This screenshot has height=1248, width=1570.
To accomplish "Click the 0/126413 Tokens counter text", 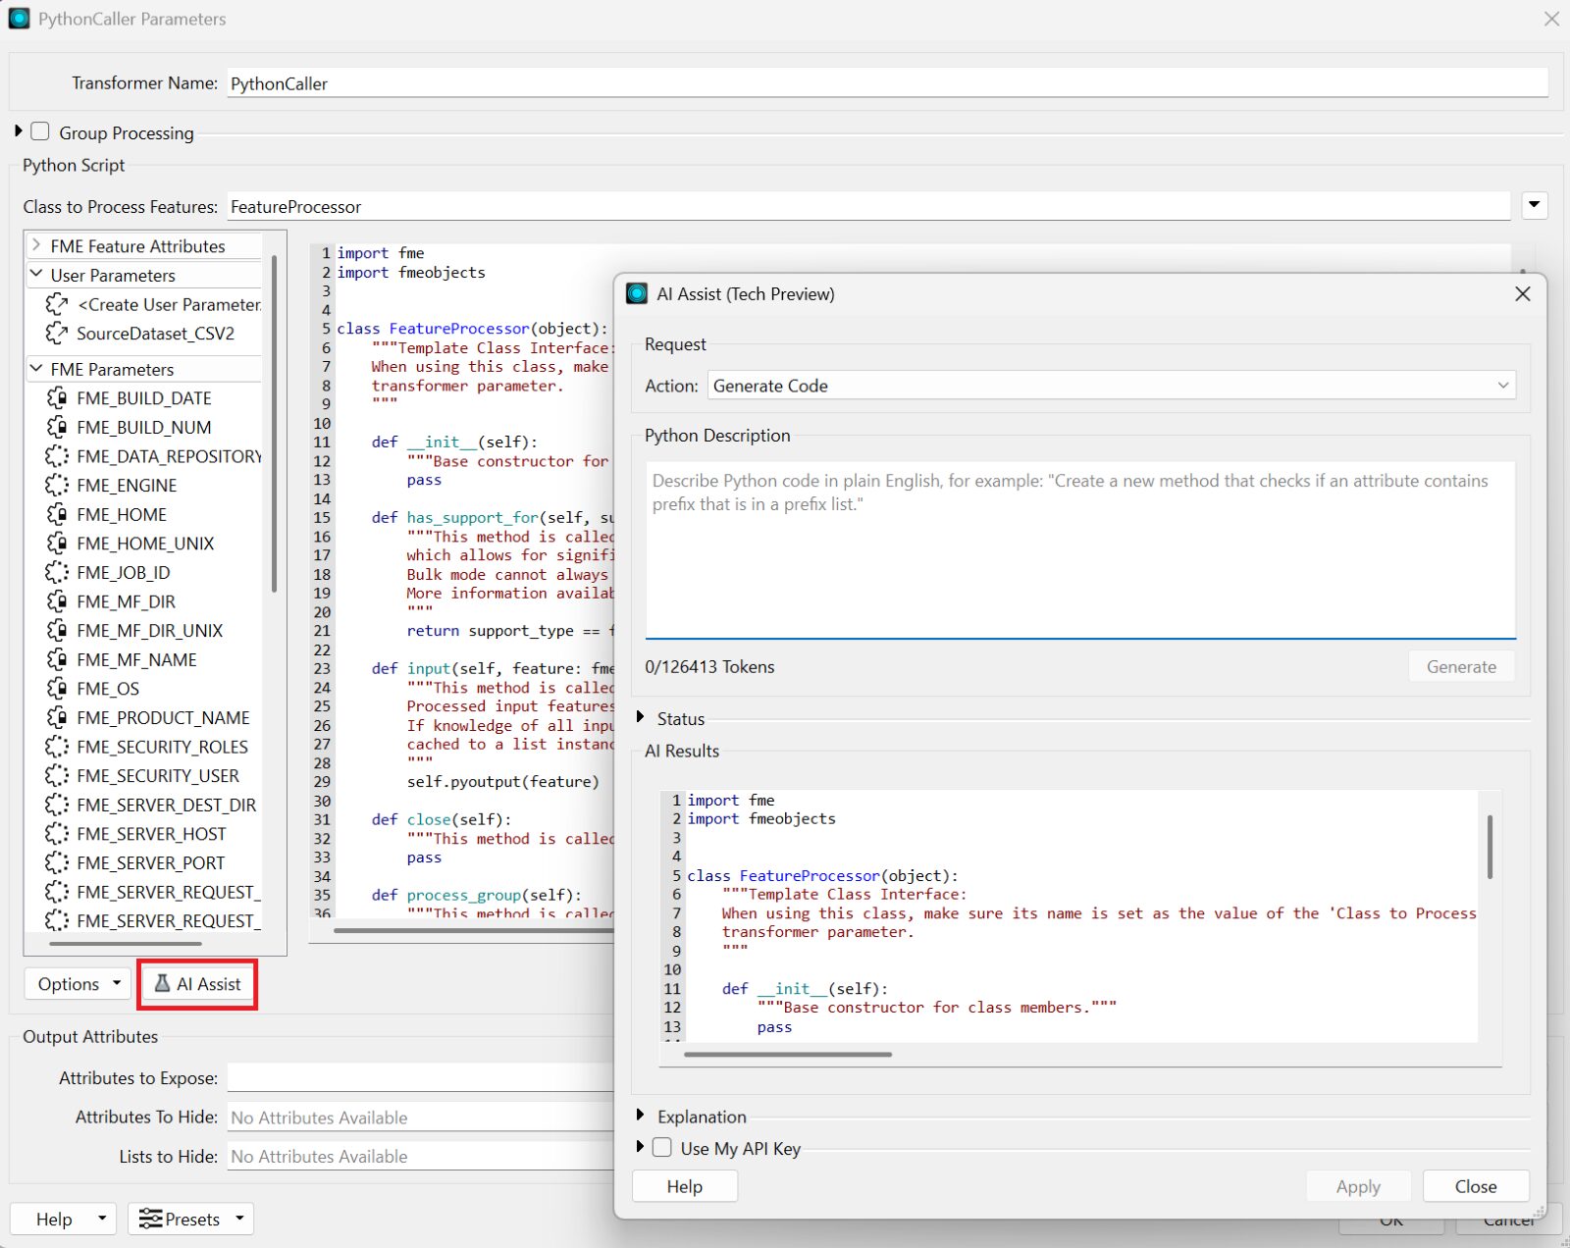I will pos(709,666).
